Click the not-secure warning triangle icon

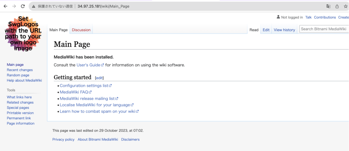(34, 6)
